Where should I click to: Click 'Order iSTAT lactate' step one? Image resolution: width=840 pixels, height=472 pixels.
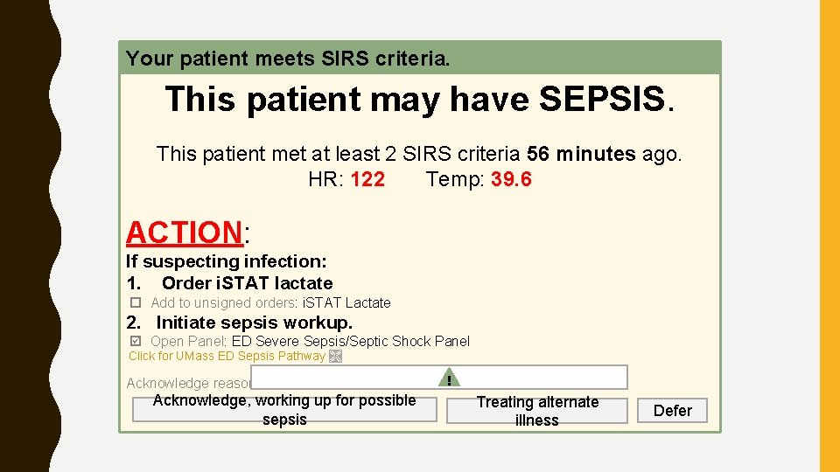click(x=247, y=283)
